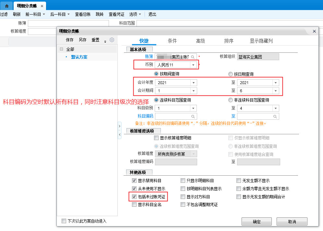This screenshot has height=231, width=323.
Task: Click 跳转 toolbar item
Action: tap(100, 14)
